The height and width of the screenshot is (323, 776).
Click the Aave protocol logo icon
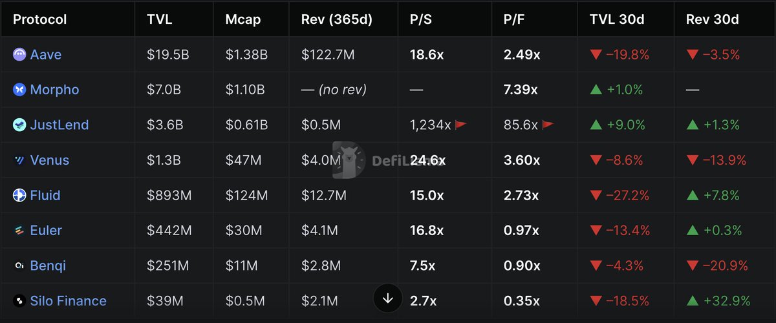[x=19, y=55]
